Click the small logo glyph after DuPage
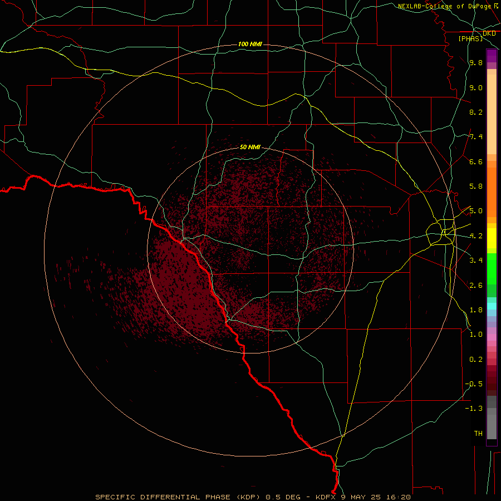 496,6
